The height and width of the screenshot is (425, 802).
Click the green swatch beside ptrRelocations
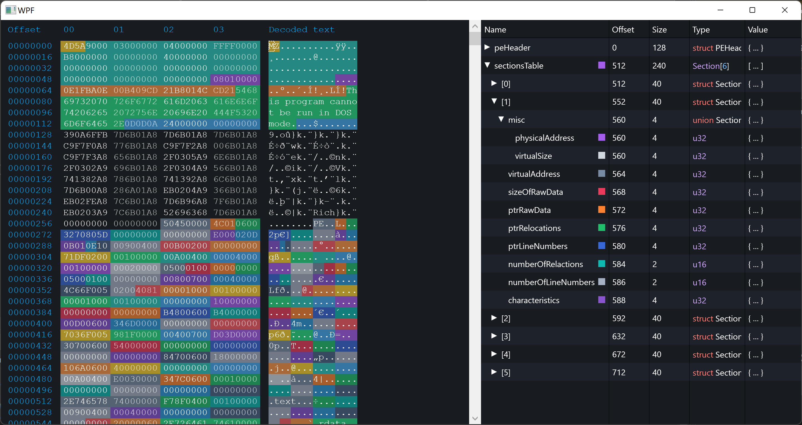click(601, 228)
